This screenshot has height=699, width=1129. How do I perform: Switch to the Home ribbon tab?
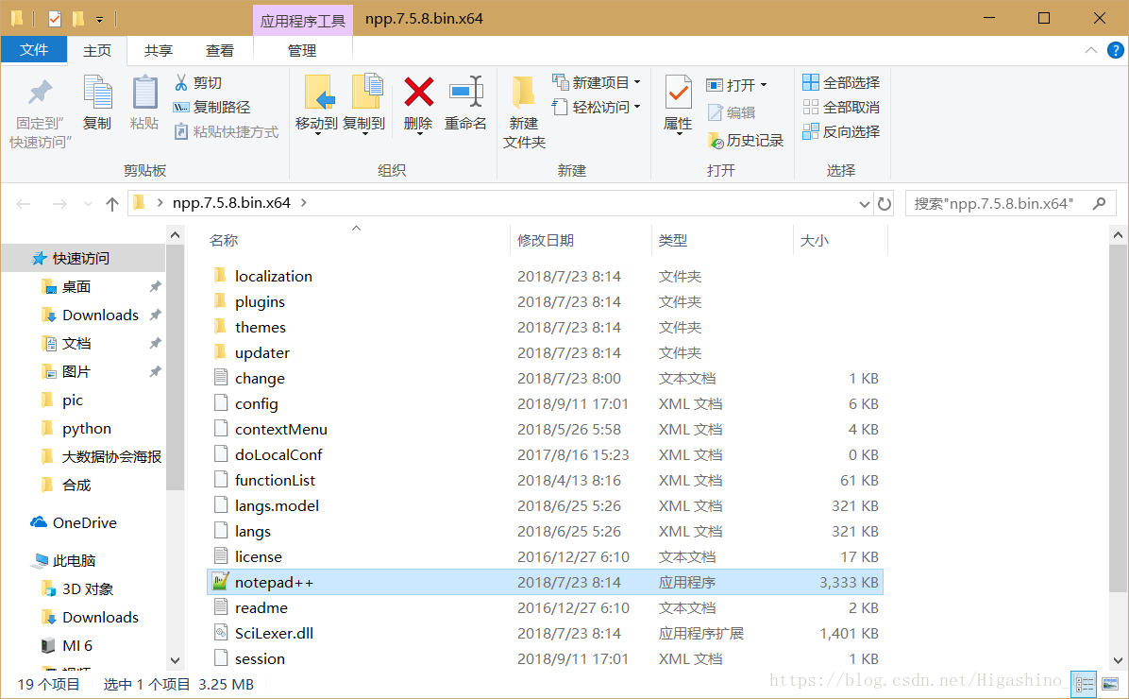point(97,50)
